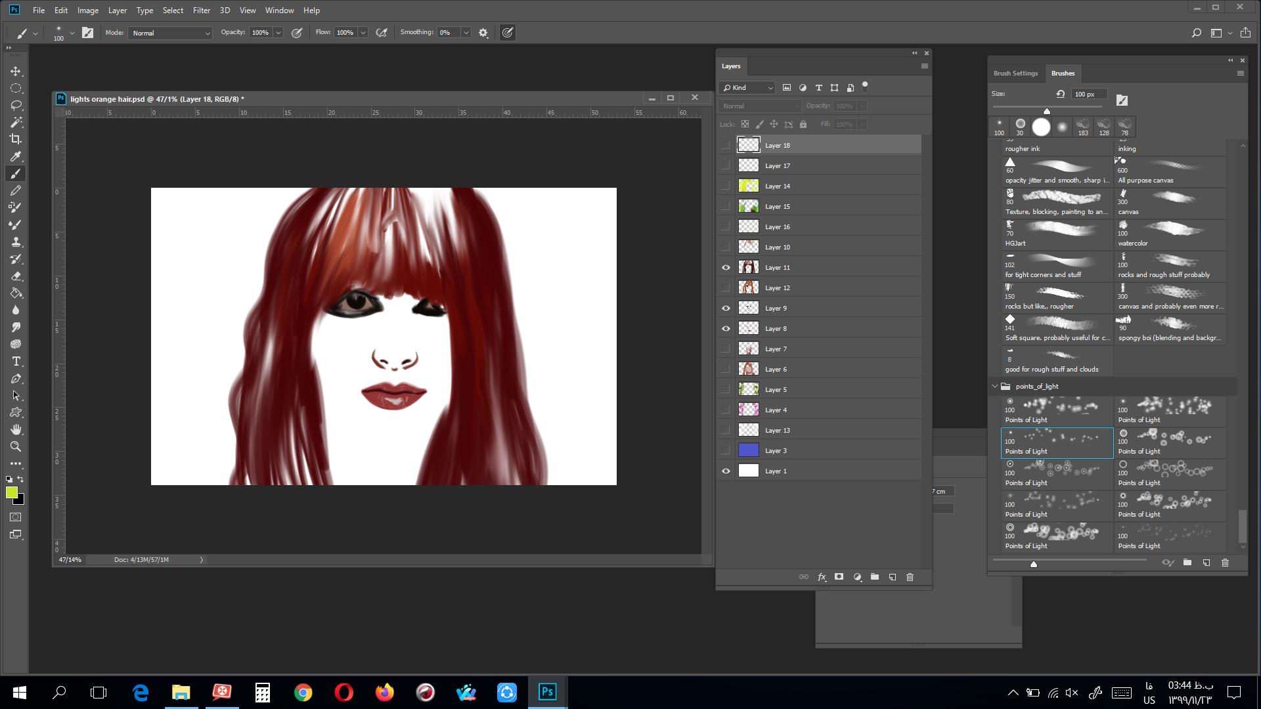Open blending Mode dropdown showing Normal
The height and width of the screenshot is (709, 1261).
[x=170, y=33]
